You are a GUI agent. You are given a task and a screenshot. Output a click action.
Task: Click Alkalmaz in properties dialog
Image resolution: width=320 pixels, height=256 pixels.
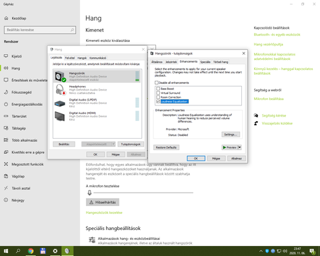pos(237,159)
